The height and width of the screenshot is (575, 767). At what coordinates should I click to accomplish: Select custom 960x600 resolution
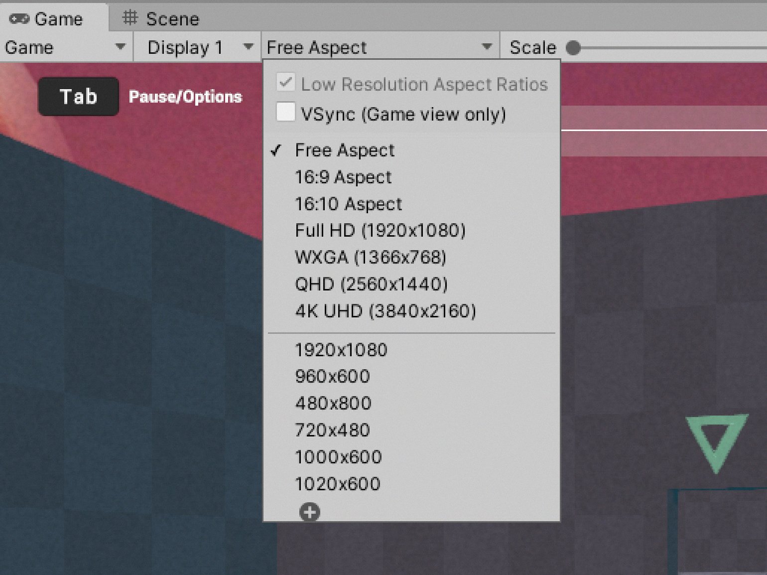click(332, 377)
